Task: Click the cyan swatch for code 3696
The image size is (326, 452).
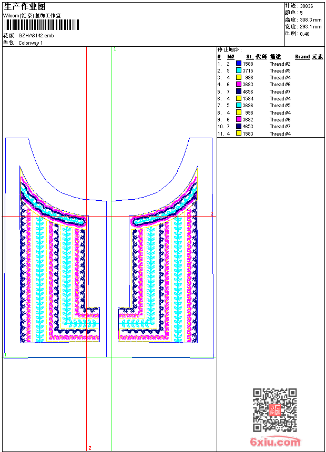Action: pyautogui.click(x=239, y=106)
